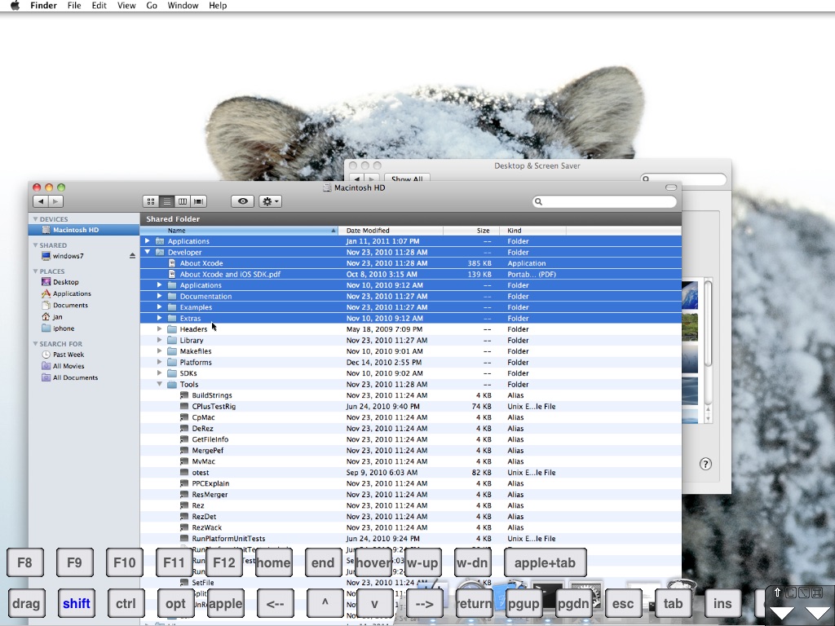Open the Window menu
The width and height of the screenshot is (835, 626).
click(183, 6)
